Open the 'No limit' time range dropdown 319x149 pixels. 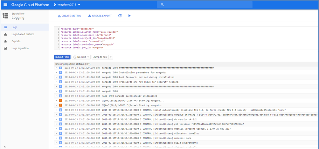[x=81, y=57]
